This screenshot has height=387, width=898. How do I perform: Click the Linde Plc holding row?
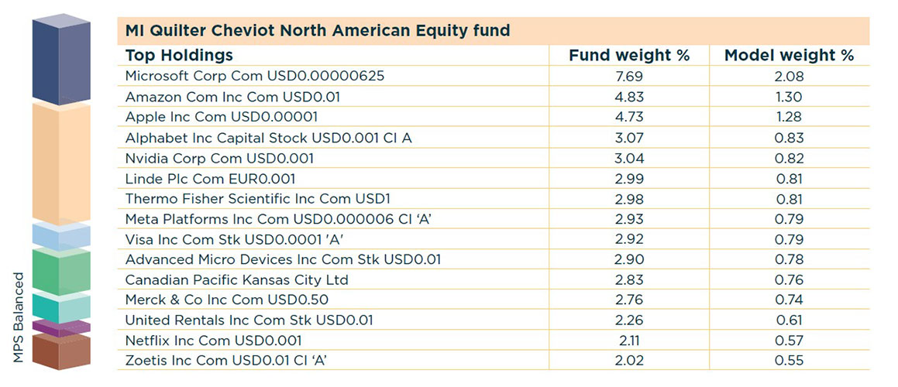[210, 178]
